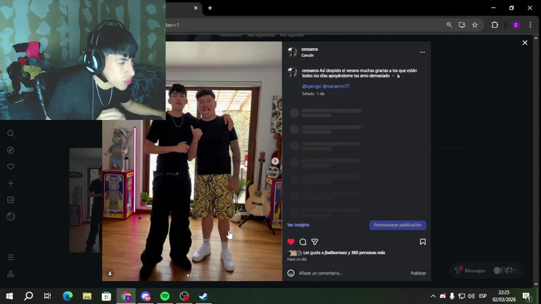The width and height of the screenshot is (541, 304).
Task: Switch to Spotify on taskbar
Action: click(165, 296)
